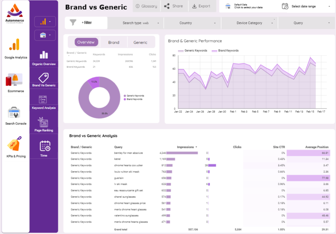Click the Autommerce logo
The width and height of the screenshot is (336, 234).
point(14,13)
